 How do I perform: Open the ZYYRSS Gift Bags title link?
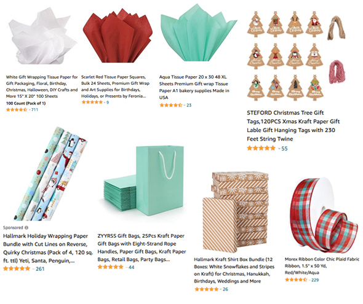coord(142,247)
